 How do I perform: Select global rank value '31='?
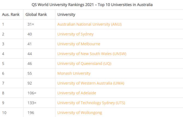(31, 24)
